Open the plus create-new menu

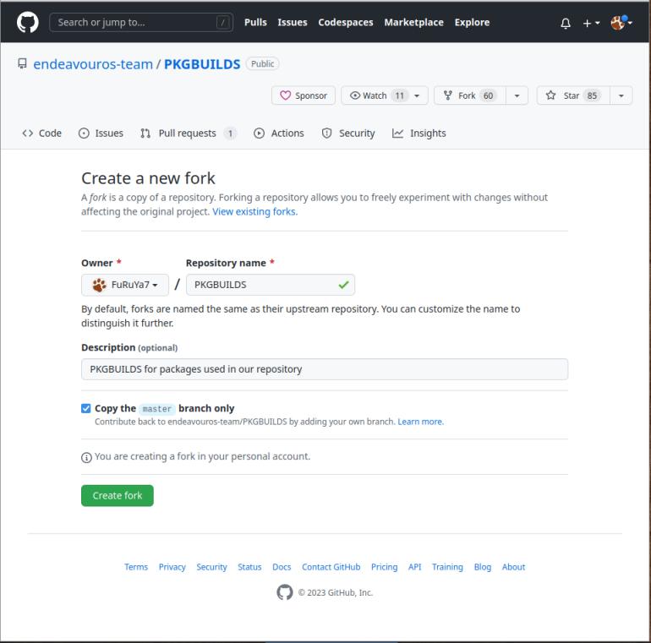click(591, 23)
